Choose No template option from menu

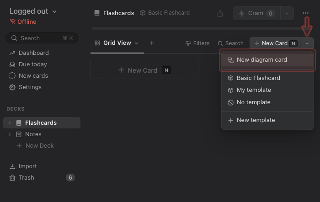point(253,102)
